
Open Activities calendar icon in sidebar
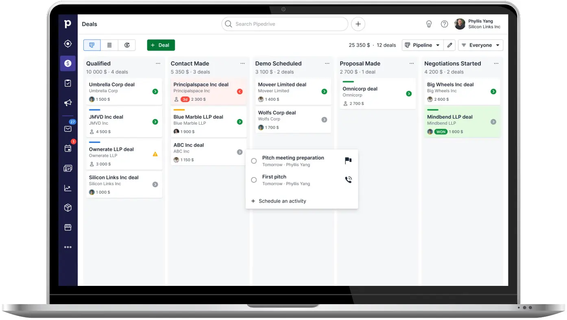coord(68,148)
